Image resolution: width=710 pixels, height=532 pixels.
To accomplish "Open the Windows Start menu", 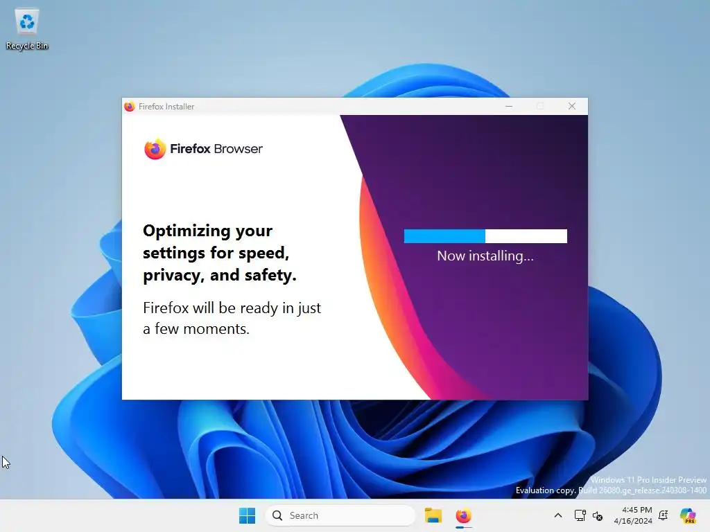I will [x=248, y=515].
